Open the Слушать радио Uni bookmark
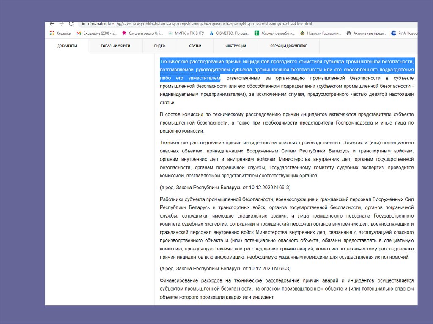433x324 pixels. click(x=142, y=33)
